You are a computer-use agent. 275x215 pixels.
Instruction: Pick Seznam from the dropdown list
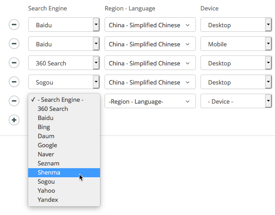[x=49, y=163]
